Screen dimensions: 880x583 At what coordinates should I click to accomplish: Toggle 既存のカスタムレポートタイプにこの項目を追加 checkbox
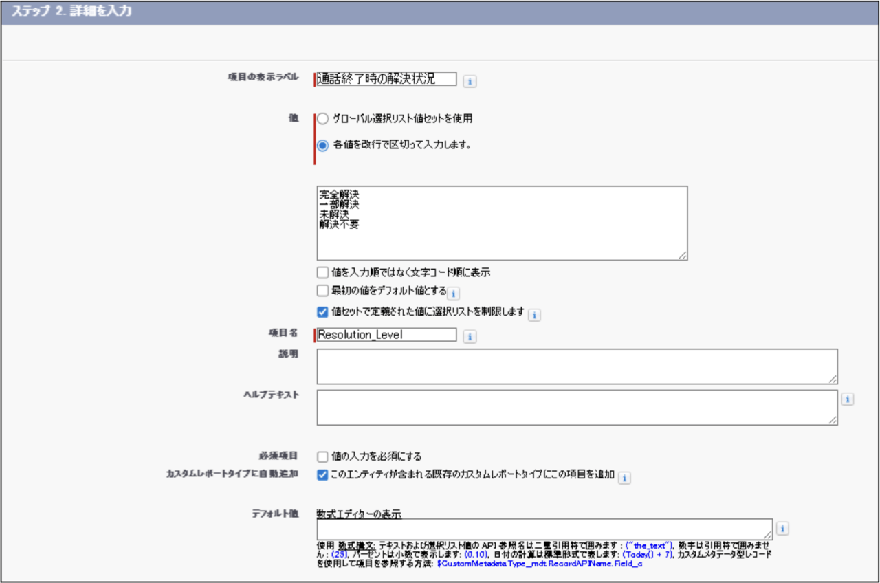point(322,474)
